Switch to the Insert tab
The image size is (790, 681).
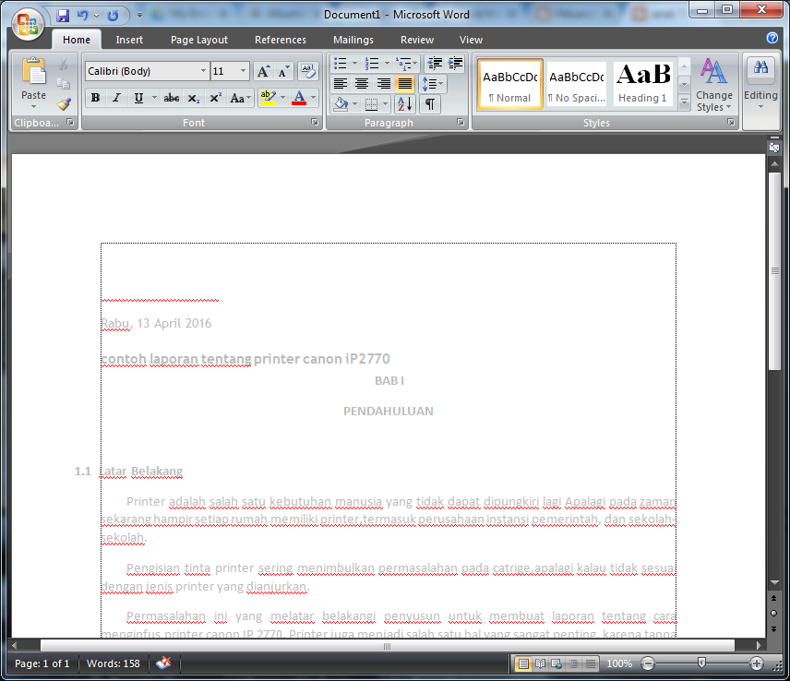pyautogui.click(x=129, y=40)
